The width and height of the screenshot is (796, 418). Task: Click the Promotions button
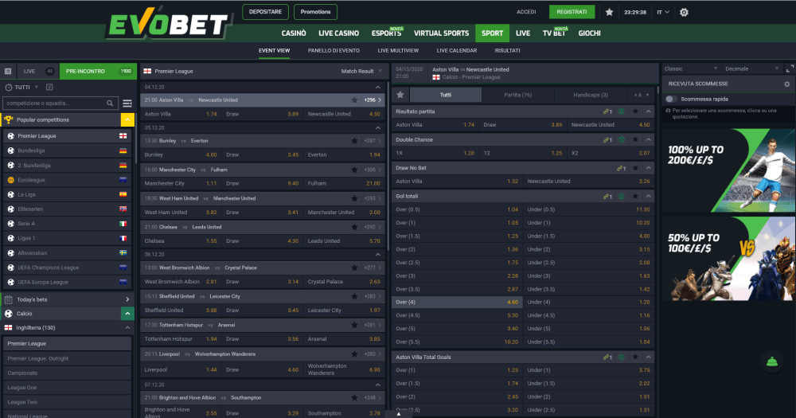click(x=315, y=12)
